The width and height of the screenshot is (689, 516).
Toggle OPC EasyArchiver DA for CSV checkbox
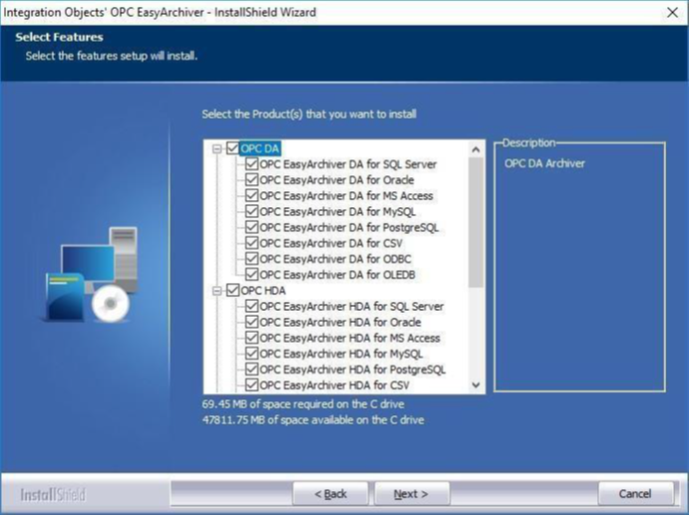pos(252,243)
